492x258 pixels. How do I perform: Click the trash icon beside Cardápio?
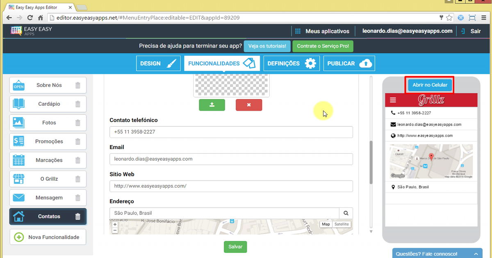coord(78,104)
